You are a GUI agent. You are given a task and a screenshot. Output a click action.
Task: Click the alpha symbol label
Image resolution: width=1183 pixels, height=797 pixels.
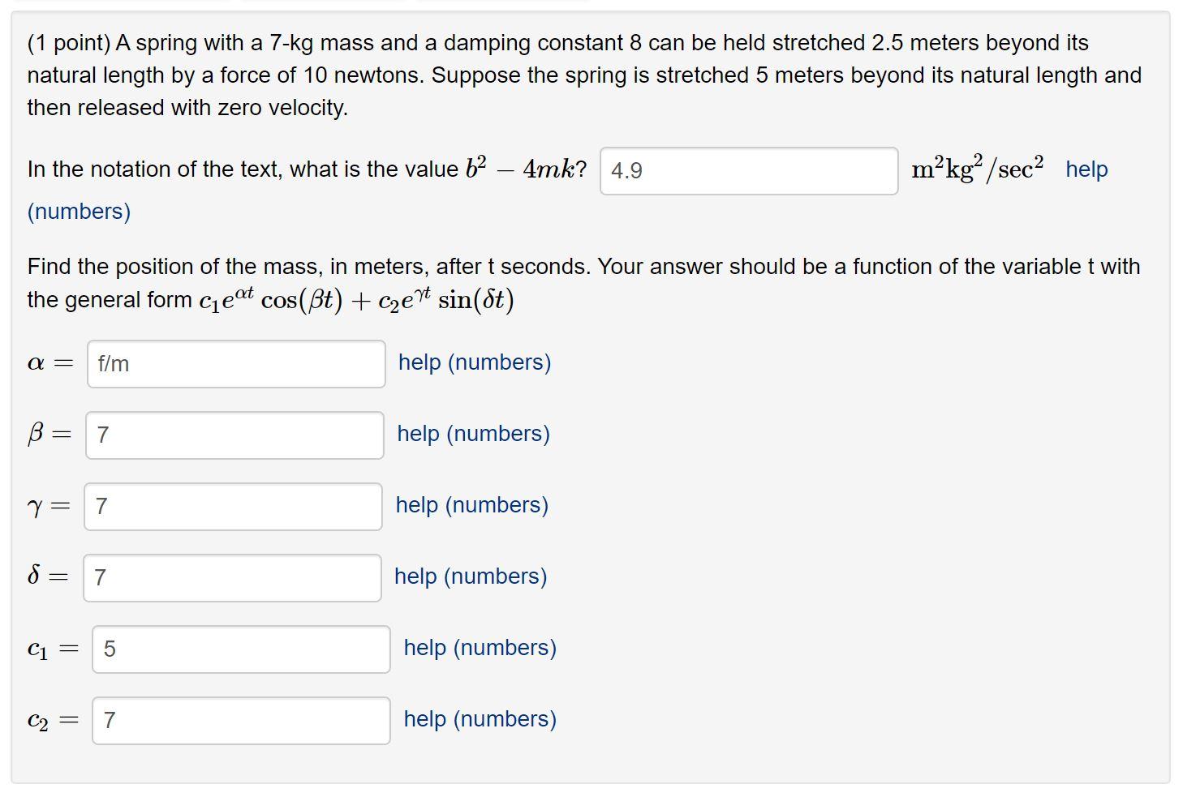click(x=36, y=363)
